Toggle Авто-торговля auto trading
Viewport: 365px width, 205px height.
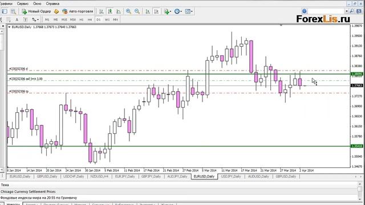click(x=78, y=11)
